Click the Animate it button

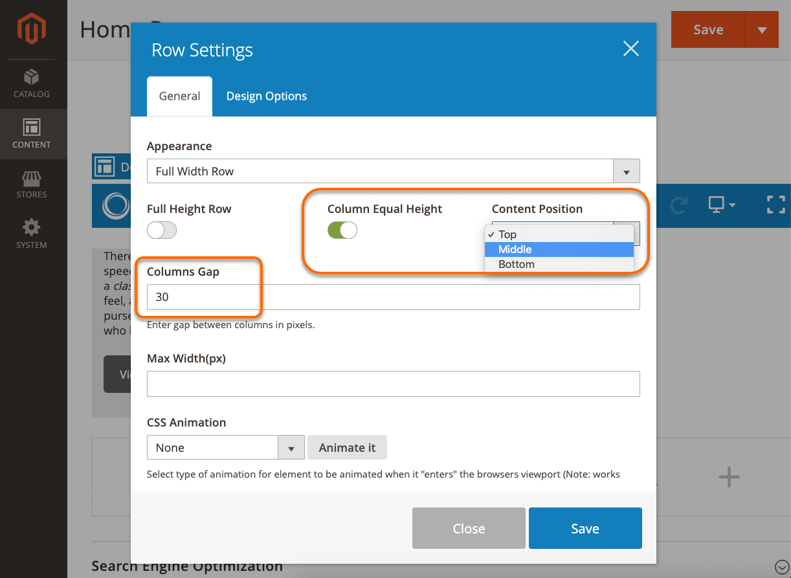[x=347, y=447]
